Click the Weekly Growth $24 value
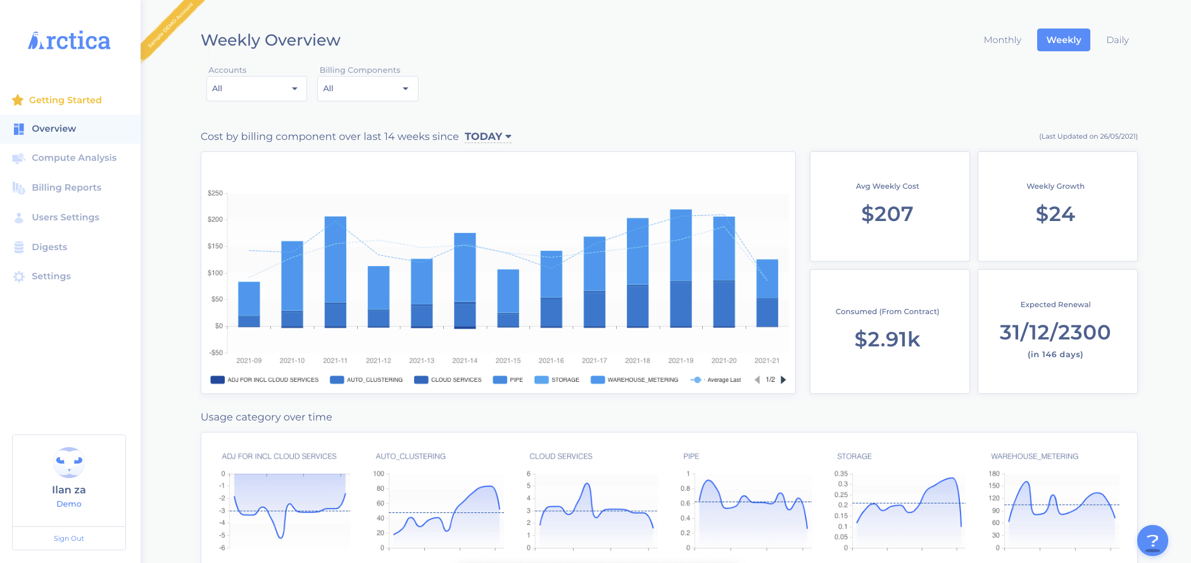This screenshot has height=563, width=1191. 1056,214
